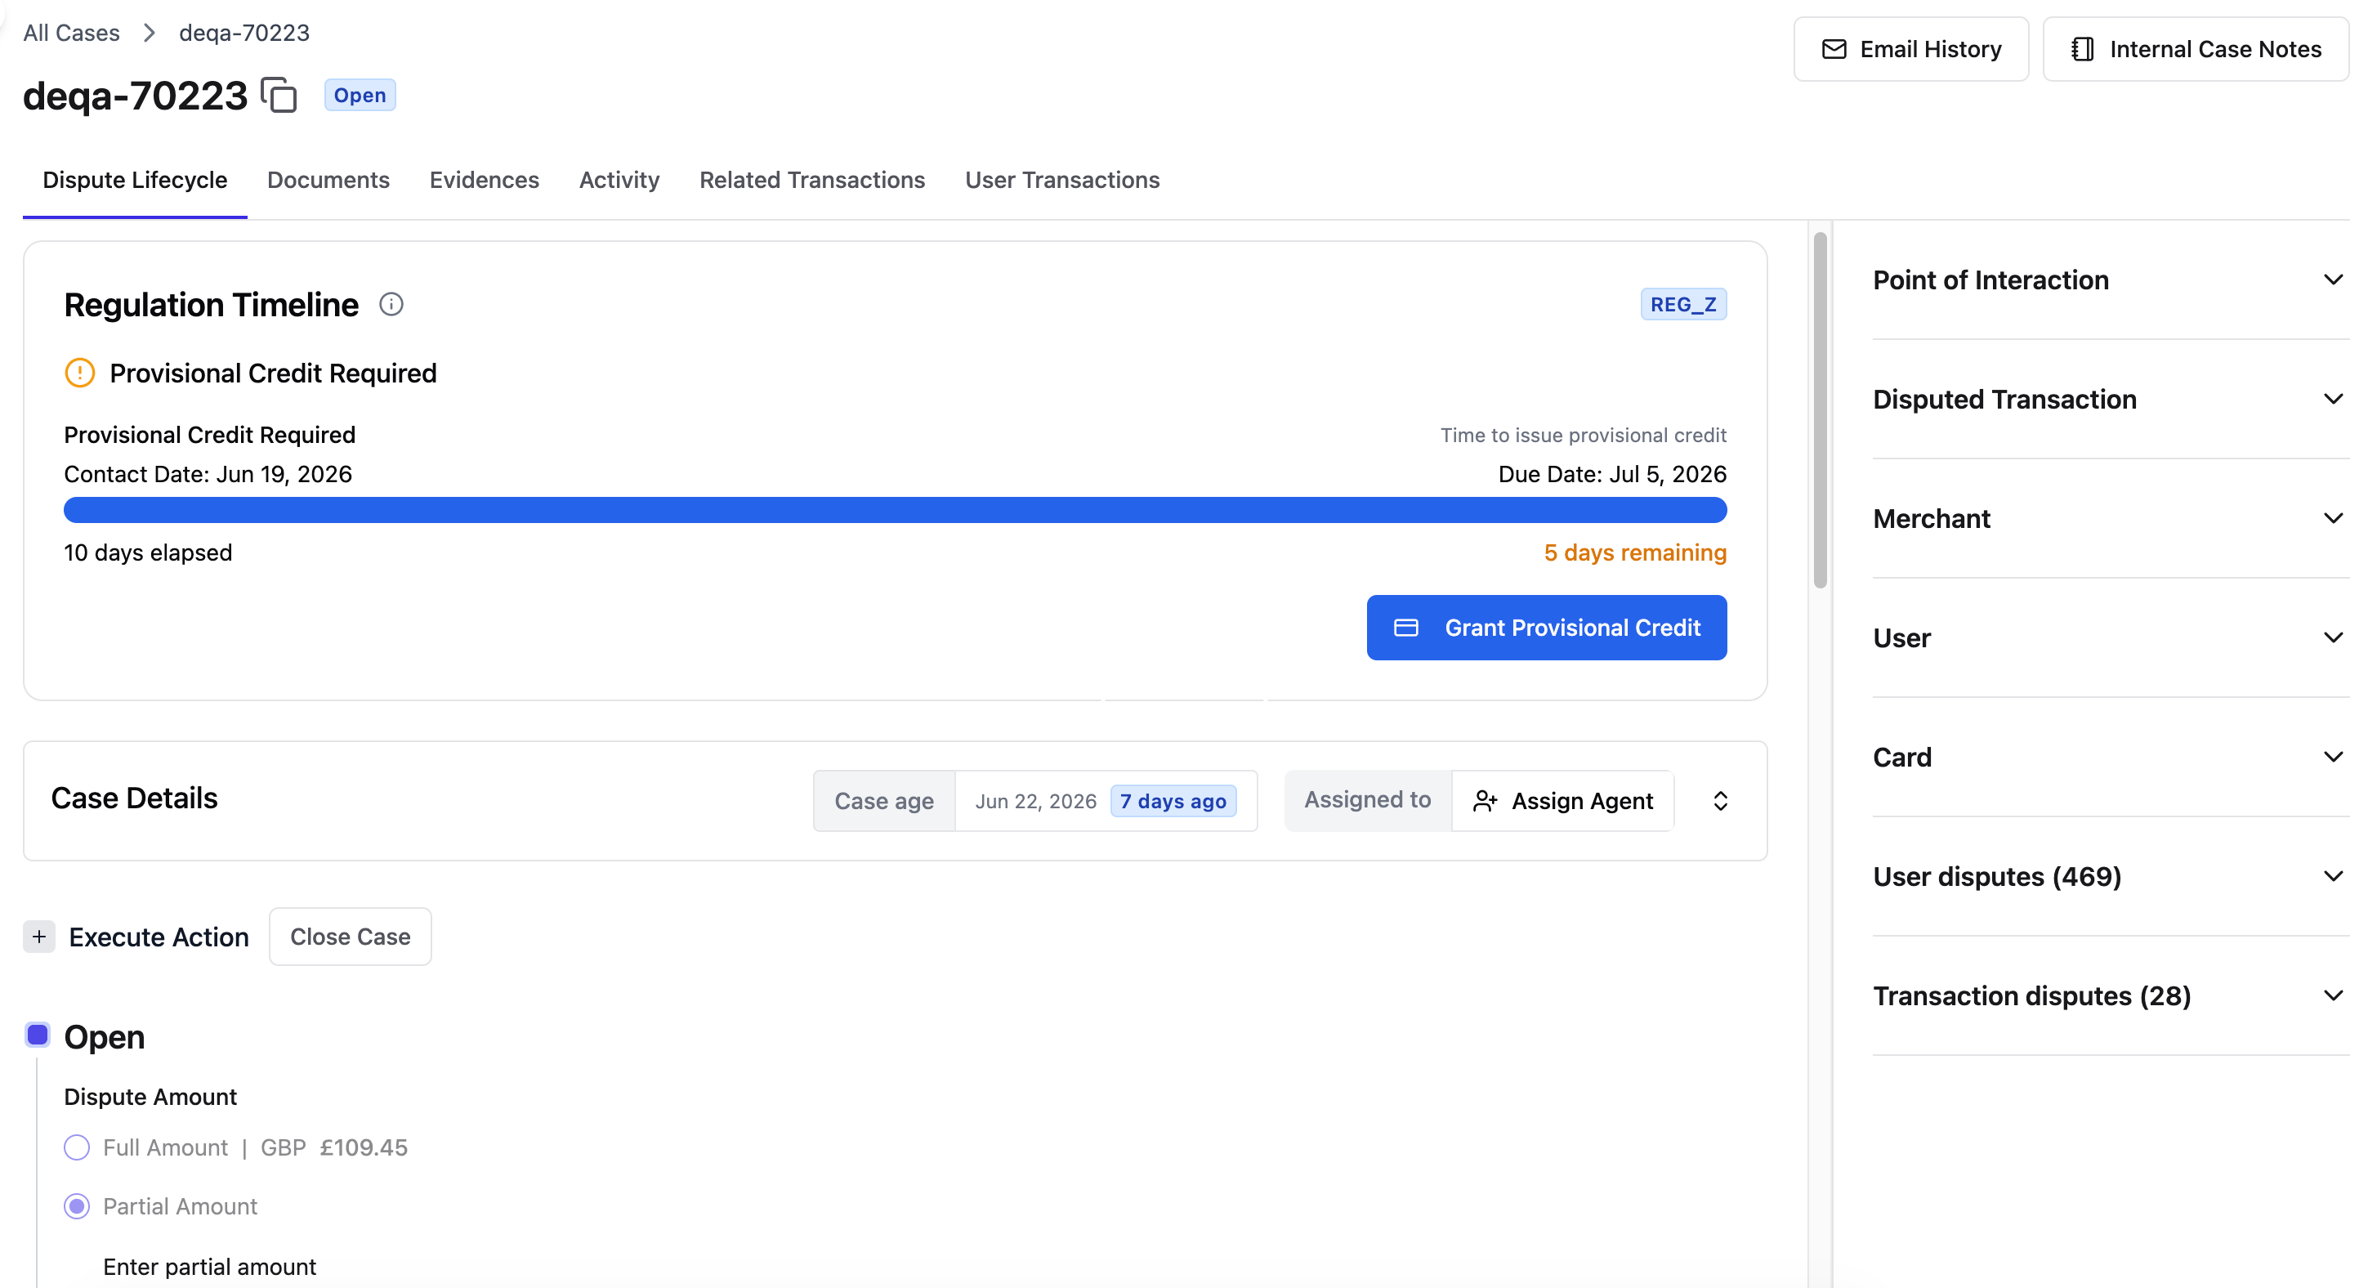2368x1288 pixels.
Task: Click the '5 days remaining' text
Action: (x=1635, y=552)
